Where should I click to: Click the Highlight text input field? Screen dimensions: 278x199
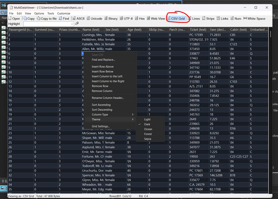point(47,24)
